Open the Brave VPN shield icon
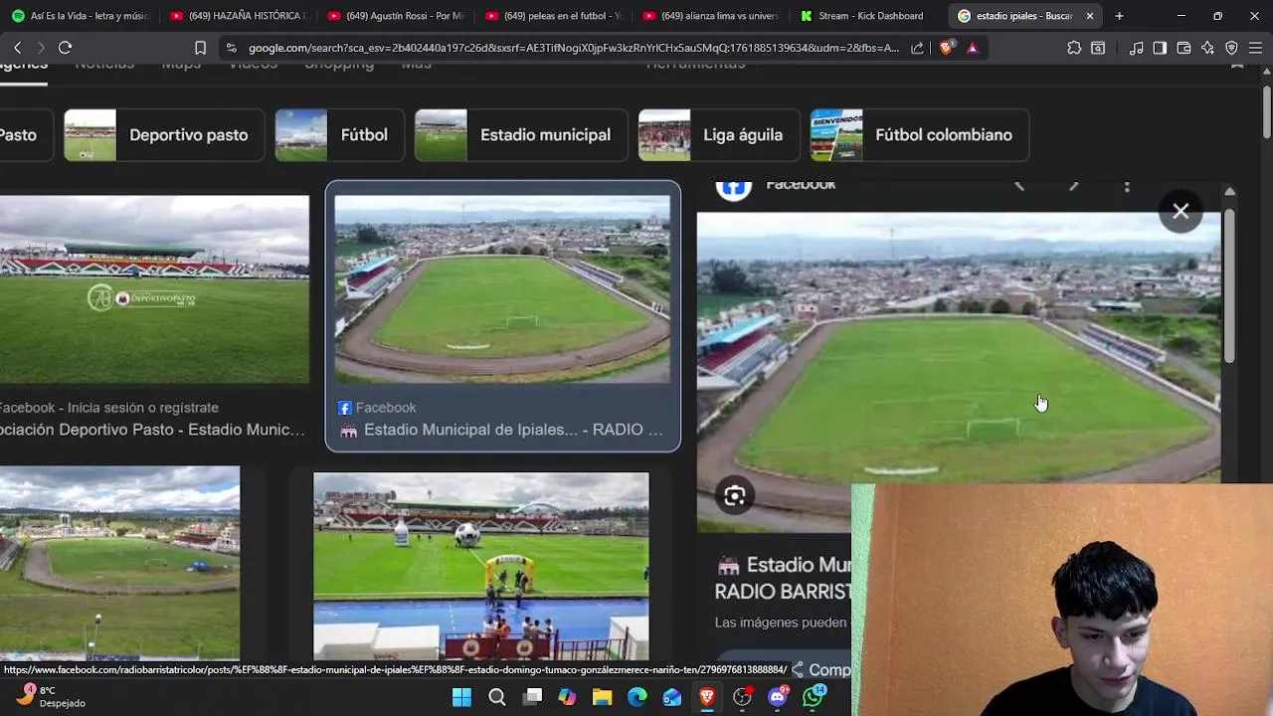1273x716 pixels. [1231, 48]
